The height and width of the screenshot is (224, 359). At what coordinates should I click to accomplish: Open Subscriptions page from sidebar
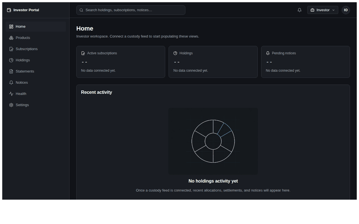[x=36, y=49]
